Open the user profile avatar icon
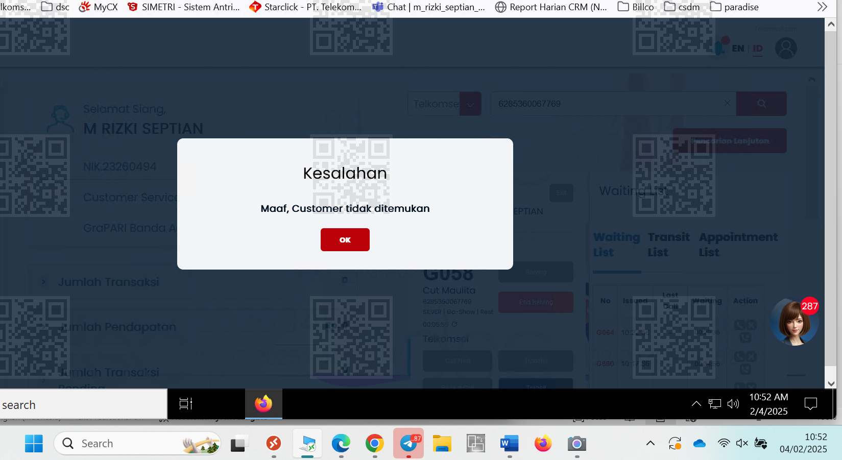Image resolution: width=842 pixels, height=460 pixels. 786,49
